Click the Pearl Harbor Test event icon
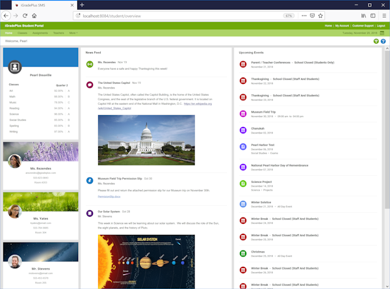390x289 pixels. tap(243, 147)
